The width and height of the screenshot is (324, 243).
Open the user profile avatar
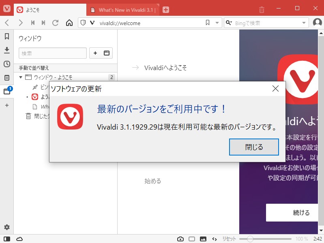tap(317, 23)
